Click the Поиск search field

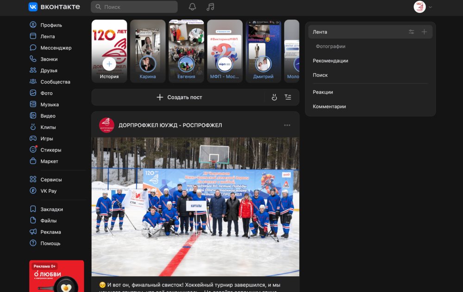134,7
